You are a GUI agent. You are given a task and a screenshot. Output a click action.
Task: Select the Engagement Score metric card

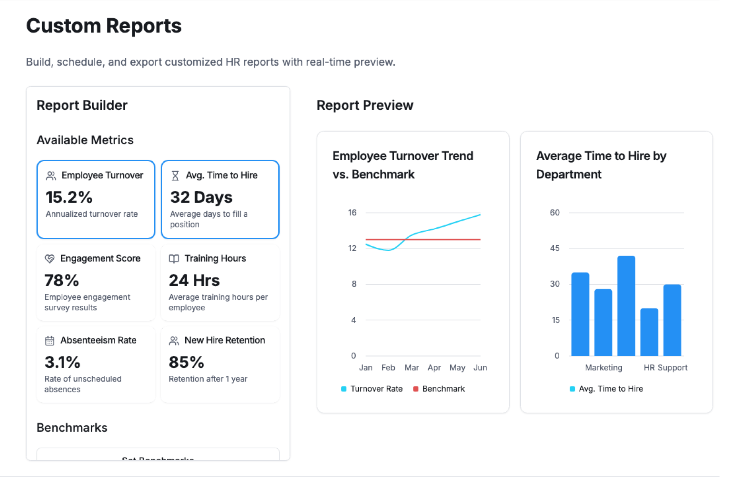[x=96, y=283]
